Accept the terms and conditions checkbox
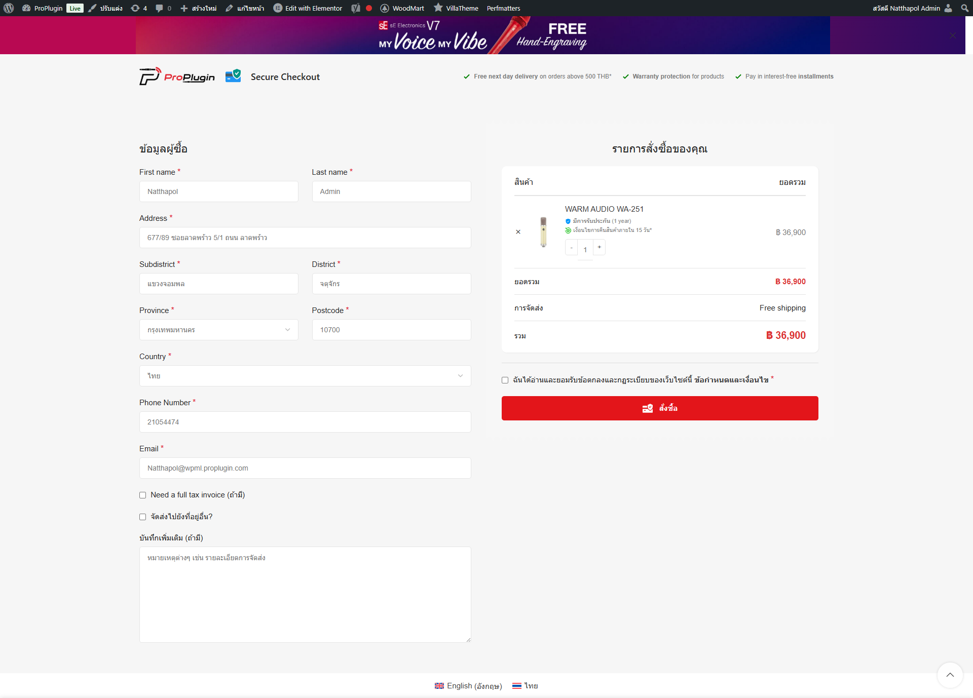973x698 pixels. [505, 380]
